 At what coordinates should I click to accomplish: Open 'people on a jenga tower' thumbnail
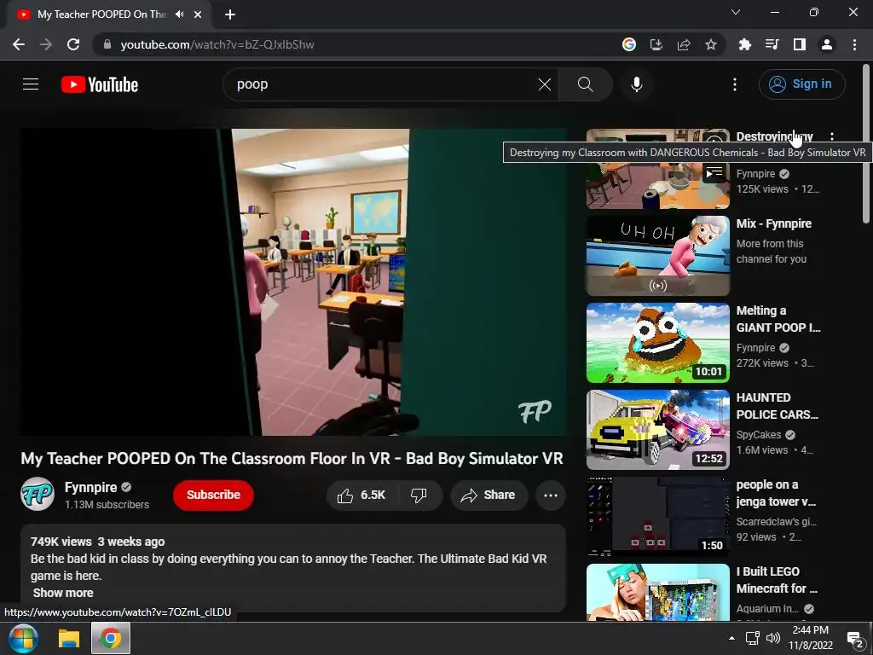(x=657, y=516)
